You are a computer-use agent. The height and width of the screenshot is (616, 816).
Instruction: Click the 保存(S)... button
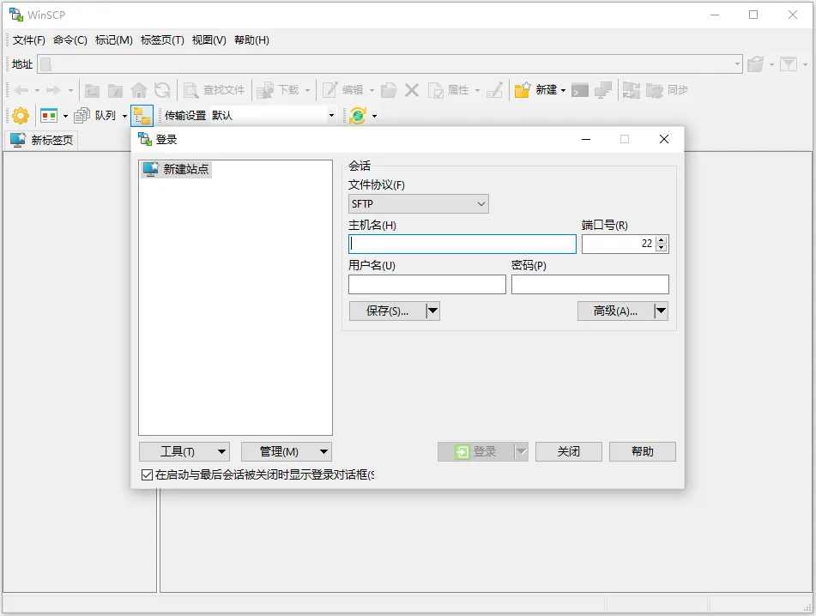(x=387, y=311)
